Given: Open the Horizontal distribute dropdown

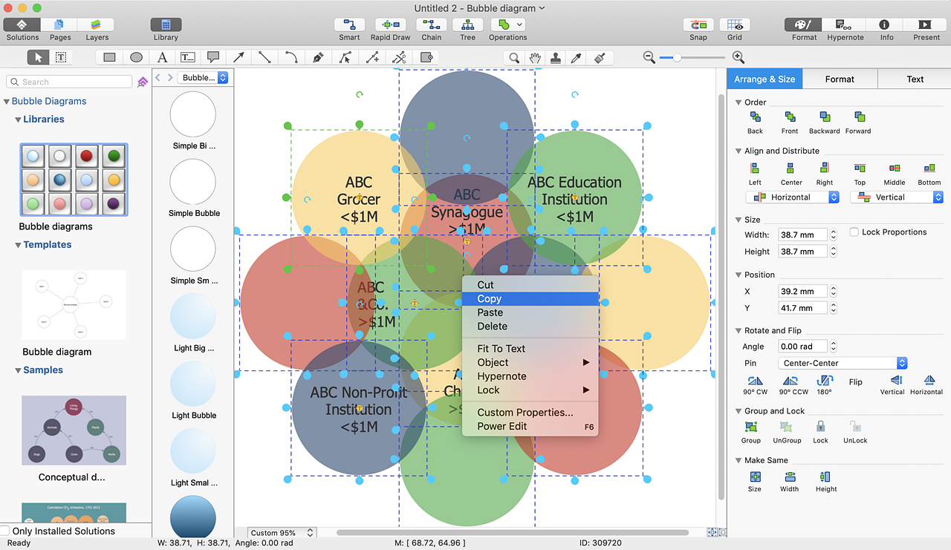Looking at the screenshot, I should click(792, 197).
